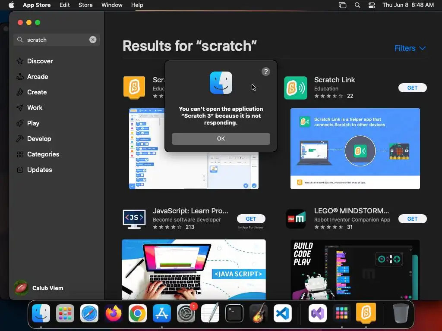The image size is (442, 331).
Task: Open Spotlight search in menu bar
Action: pyautogui.click(x=357, y=5)
